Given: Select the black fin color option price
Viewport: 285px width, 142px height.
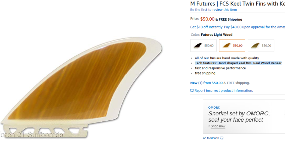Looking at the screenshot, I should [209, 45].
